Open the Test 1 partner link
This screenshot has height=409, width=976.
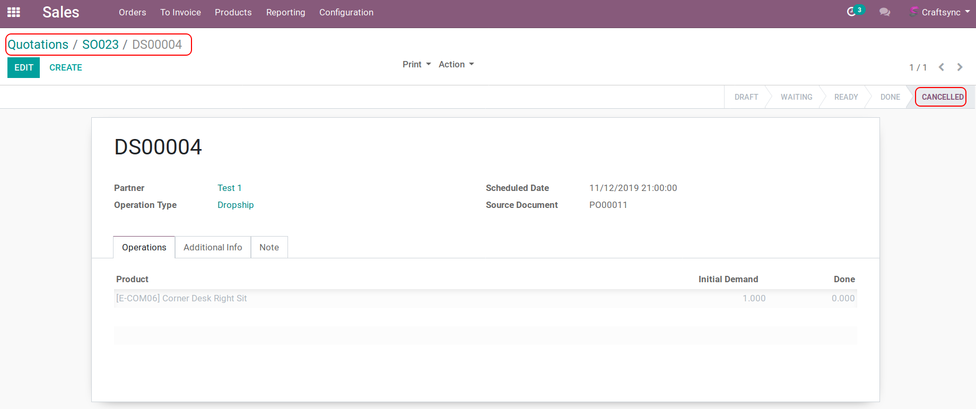[x=229, y=188]
